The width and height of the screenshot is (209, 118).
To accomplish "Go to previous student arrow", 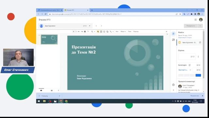I will pyautogui.click(x=96, y=26).
